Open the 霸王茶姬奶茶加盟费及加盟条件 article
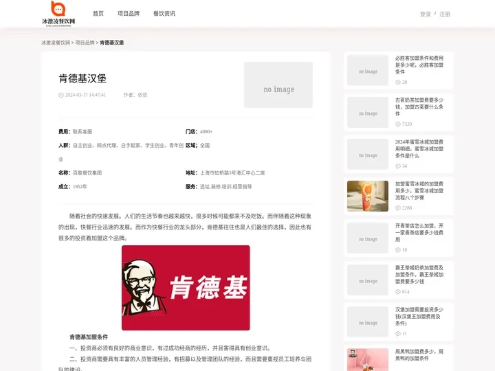Image resolution: width=495 pixels, height=371 pixels. [x=419, y=274]
